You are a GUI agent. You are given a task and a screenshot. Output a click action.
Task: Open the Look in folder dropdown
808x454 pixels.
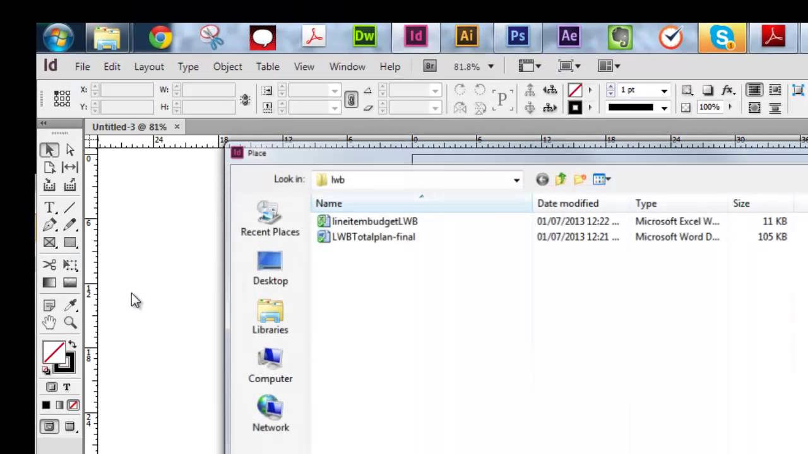[x=516, y=180]
